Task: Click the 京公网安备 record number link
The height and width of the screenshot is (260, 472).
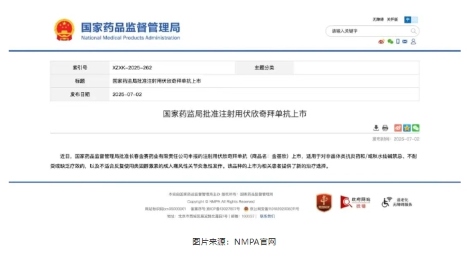Action: [274, 209]
